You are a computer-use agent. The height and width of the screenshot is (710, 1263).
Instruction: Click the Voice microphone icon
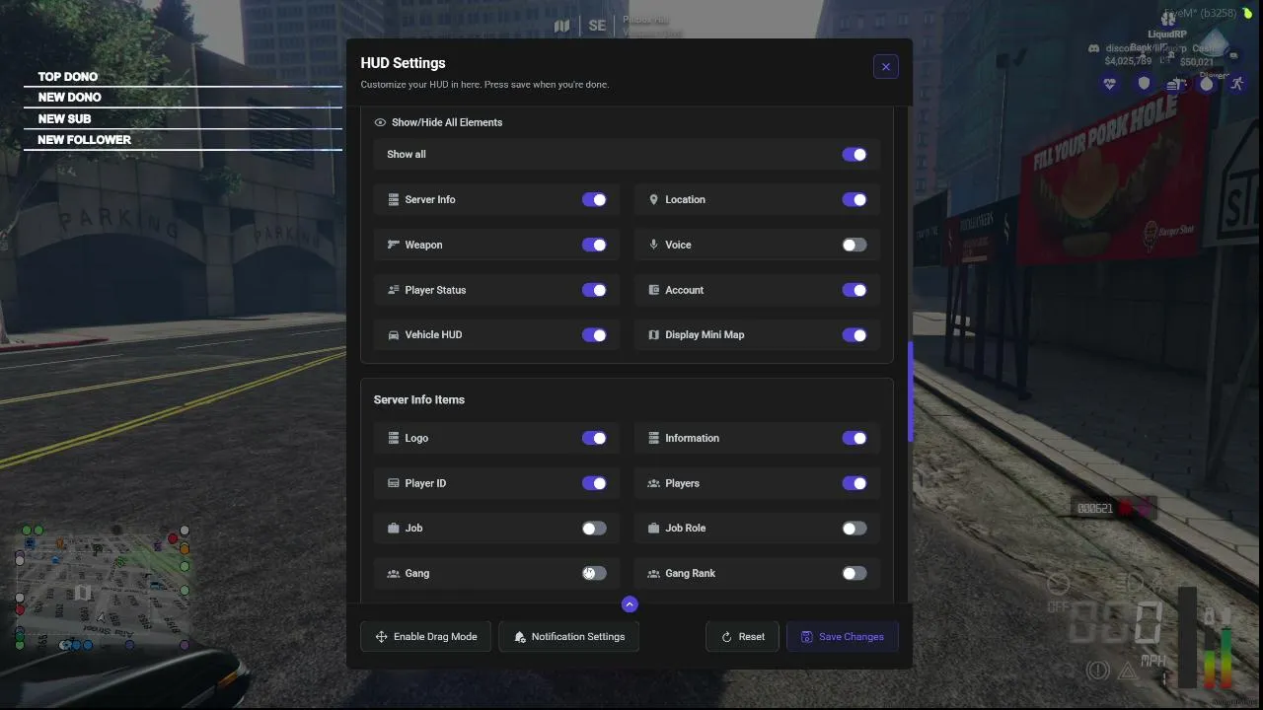coord(653,245)
